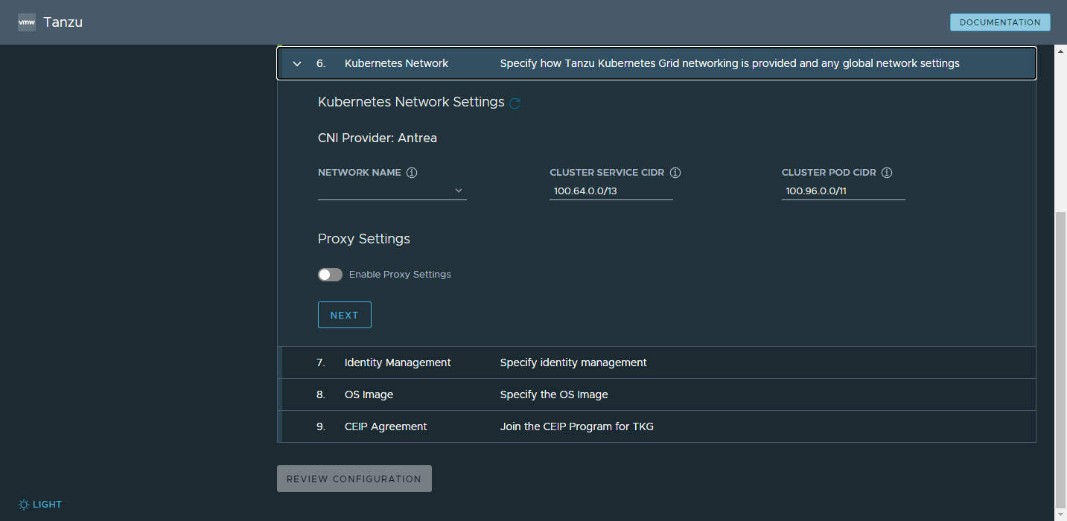Refresh Kubernetes Network Settings
The width and height of the screenshot is (1067, 521).
pos(515,103)
